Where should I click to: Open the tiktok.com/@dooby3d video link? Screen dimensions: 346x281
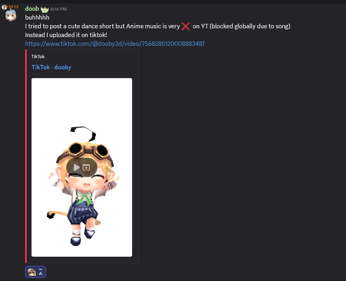click(x=115, y=44)
